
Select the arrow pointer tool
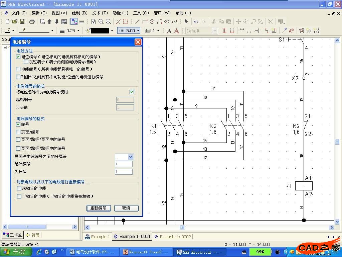pyautogui.click(x=186, y=21)
